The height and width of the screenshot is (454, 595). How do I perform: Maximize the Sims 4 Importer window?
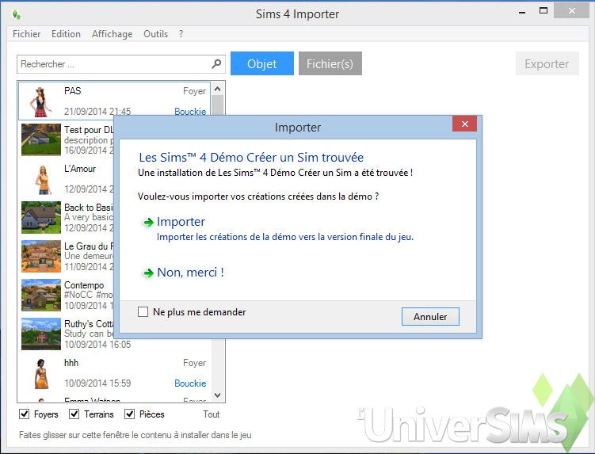coord(544,10)
